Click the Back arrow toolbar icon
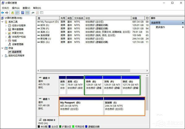 2,13
